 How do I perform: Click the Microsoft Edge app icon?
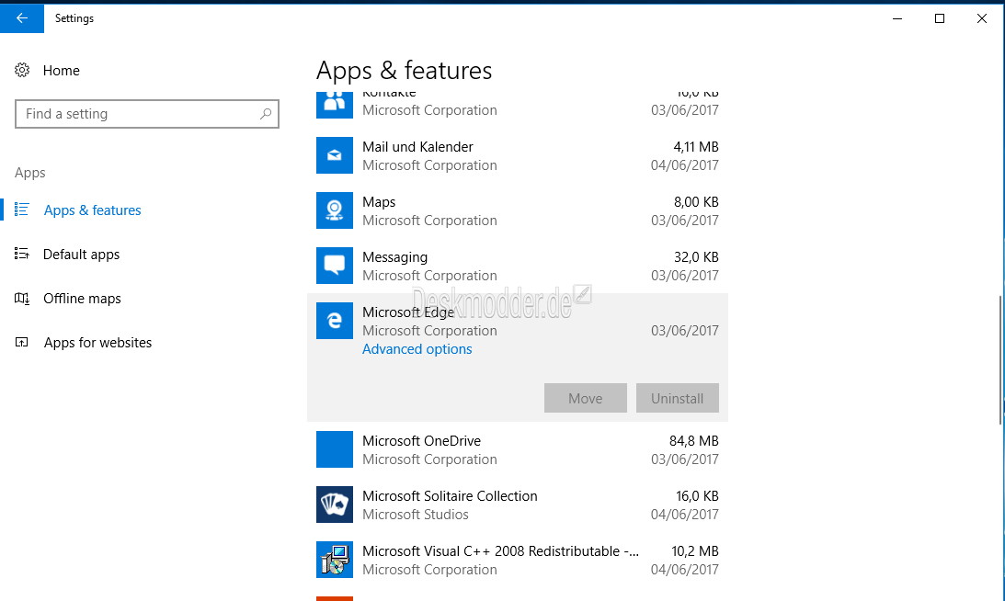click(335, 321)
